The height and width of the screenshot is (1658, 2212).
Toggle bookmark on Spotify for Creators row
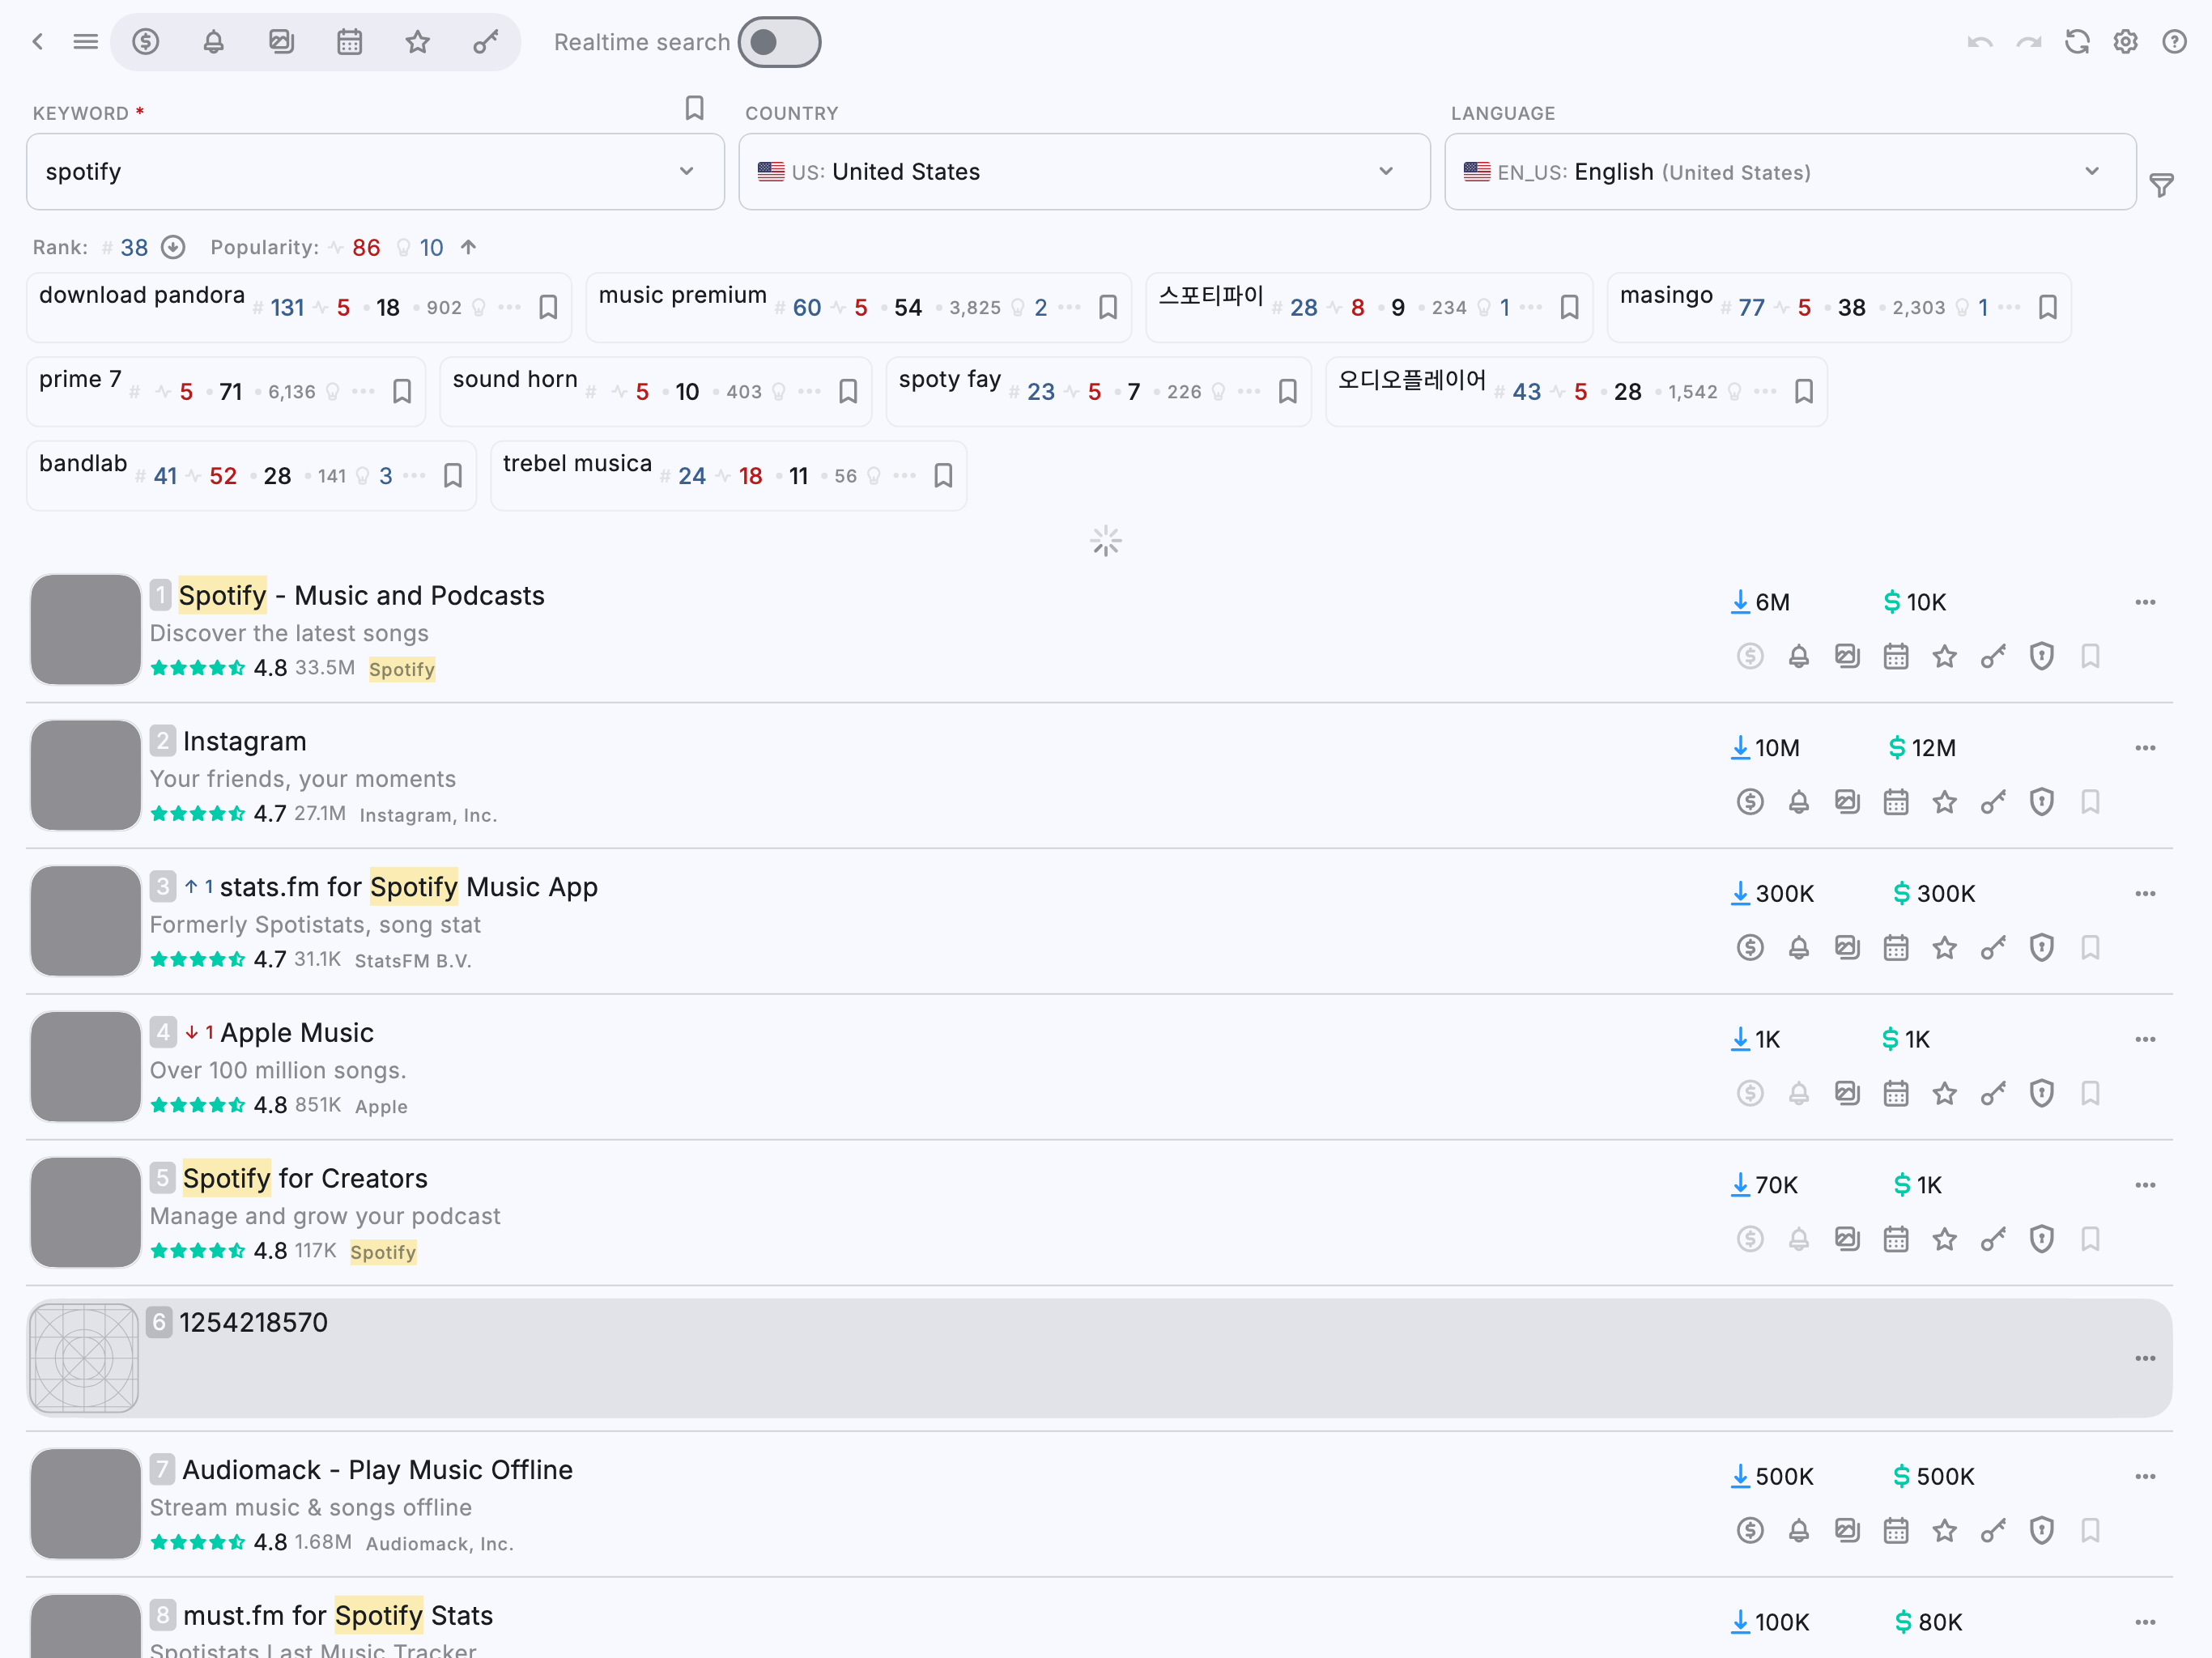pos(2090,1239)
